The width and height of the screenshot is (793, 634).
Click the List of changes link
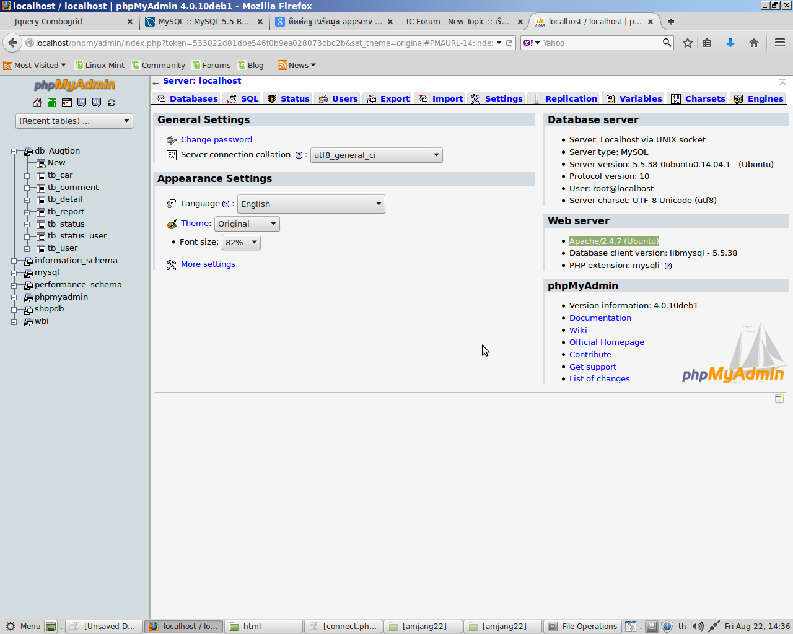coord(600,379)
